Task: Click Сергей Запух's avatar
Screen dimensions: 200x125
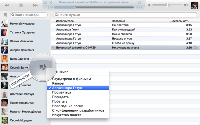Action: (4, 67)
